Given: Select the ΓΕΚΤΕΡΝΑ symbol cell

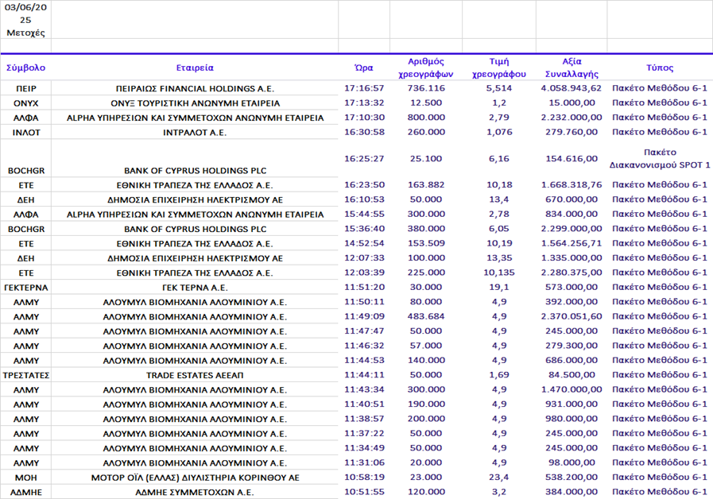Looking at the screenshot, I should (x=25, y=288).
